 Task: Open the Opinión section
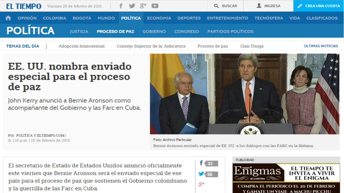click(27, 18)
